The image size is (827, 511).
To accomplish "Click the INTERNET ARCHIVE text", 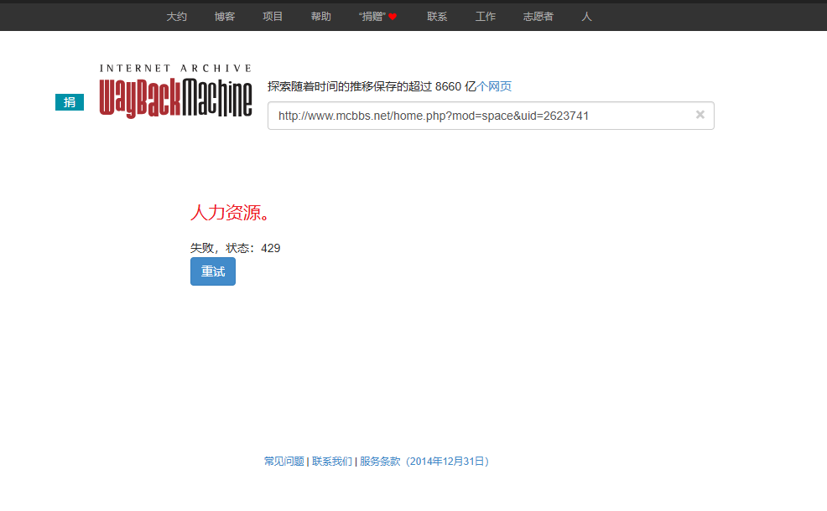I will (175, 69).
